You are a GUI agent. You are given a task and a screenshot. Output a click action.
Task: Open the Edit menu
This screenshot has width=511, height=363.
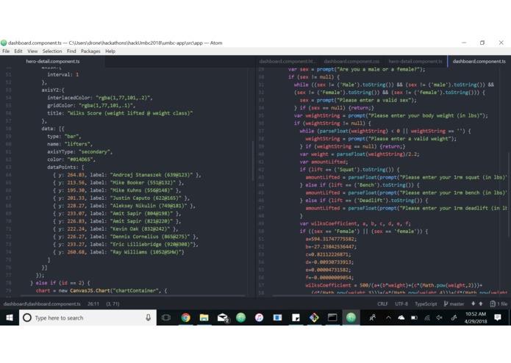[x=18, y=51]
